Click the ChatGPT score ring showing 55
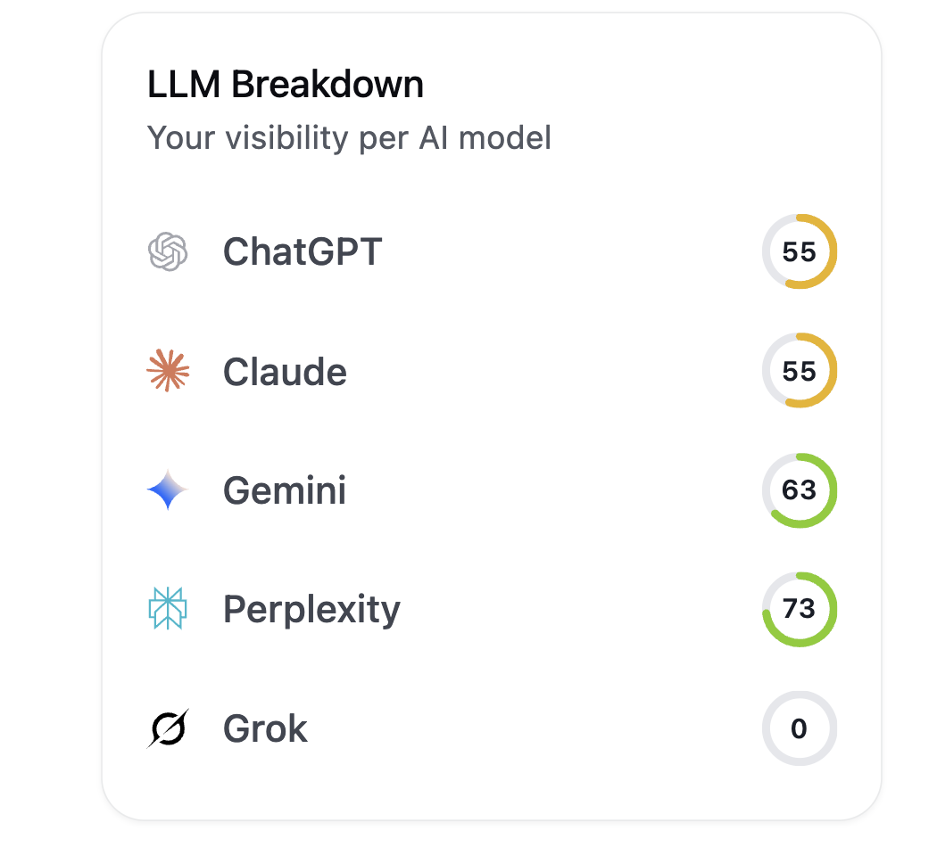The image size is (937, 847). [799, 251]
